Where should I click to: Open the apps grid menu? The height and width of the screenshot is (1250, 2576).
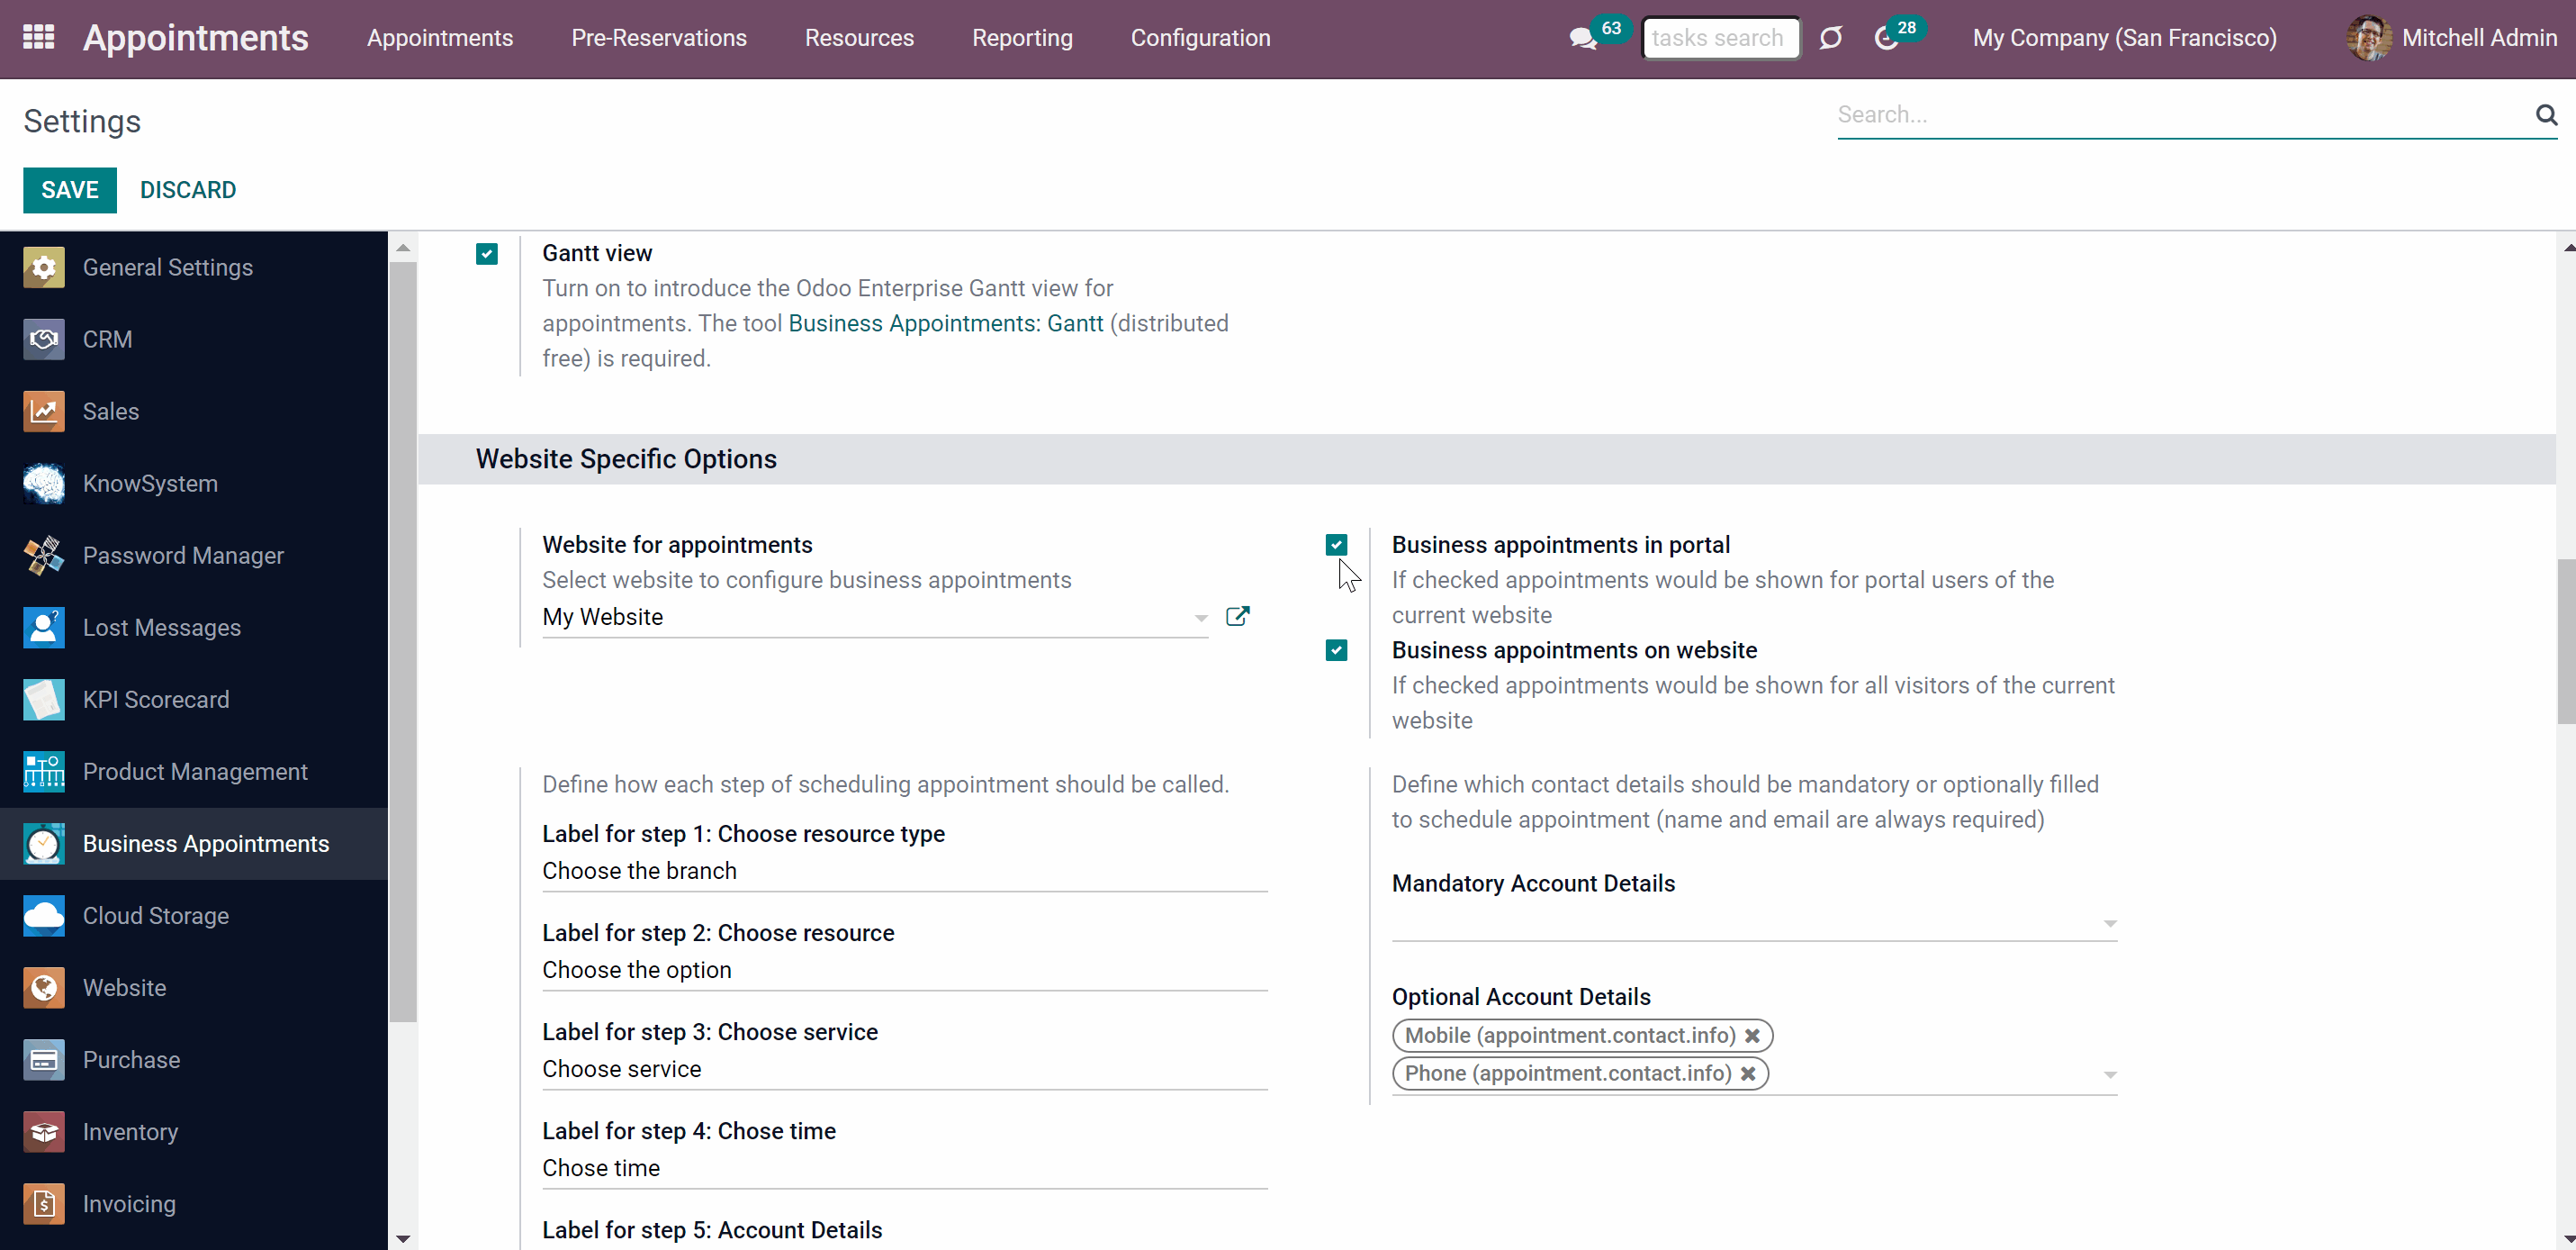[38, 38]
